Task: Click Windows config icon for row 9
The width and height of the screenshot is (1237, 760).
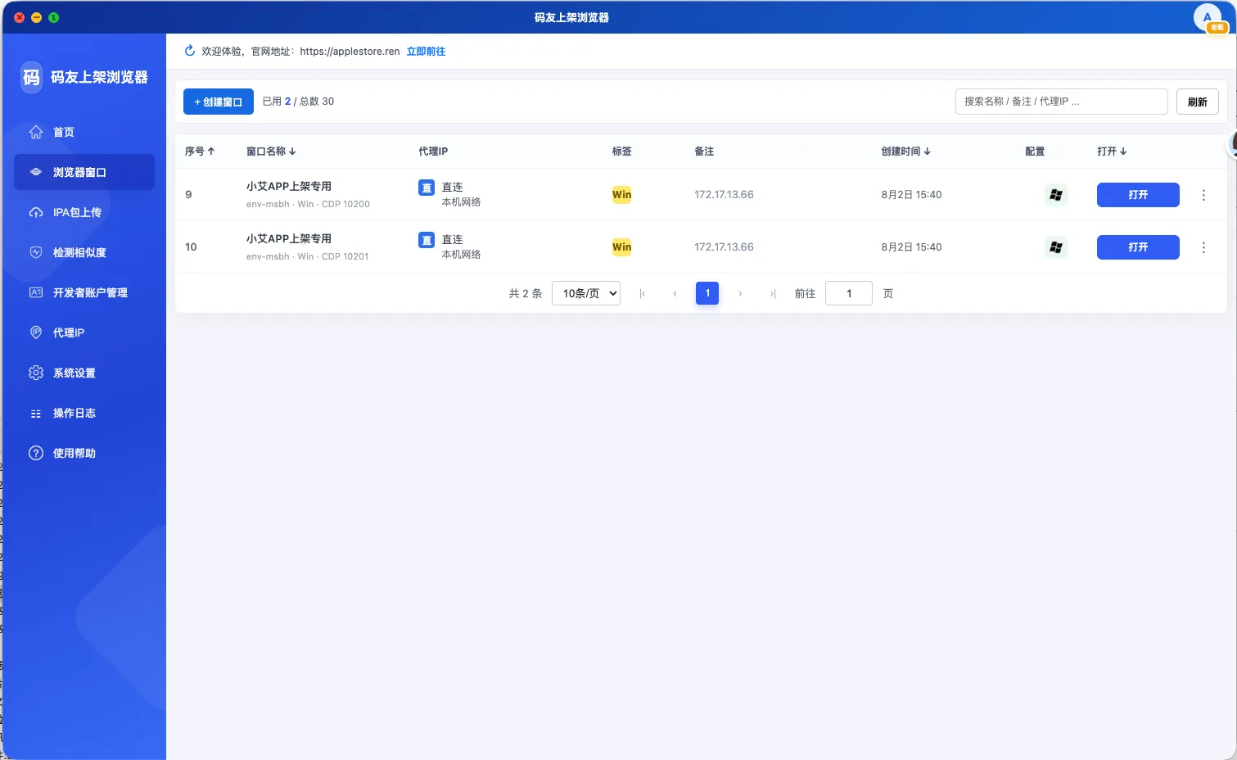Action: click(1056, 195)
